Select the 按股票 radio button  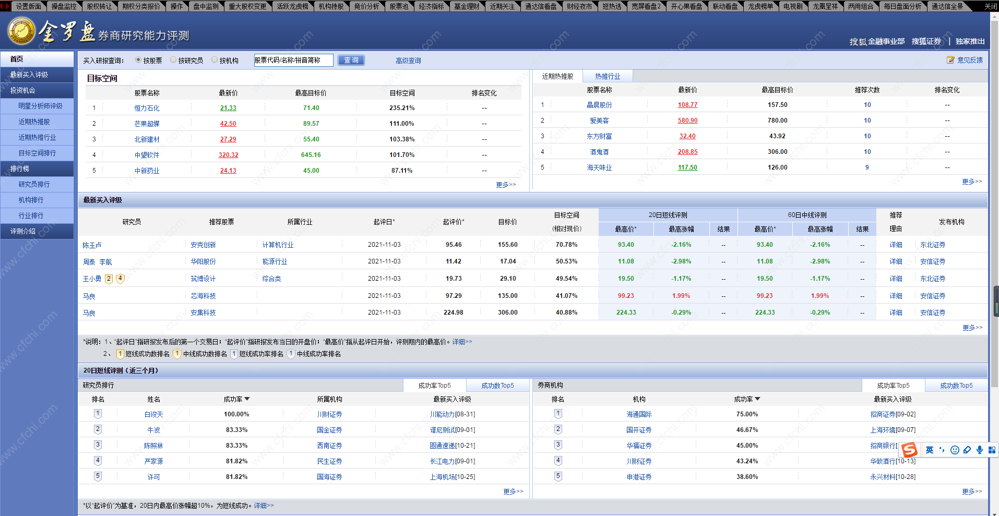(138, 60)
